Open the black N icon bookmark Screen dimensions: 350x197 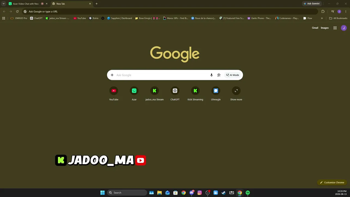[x=103, y=18]
